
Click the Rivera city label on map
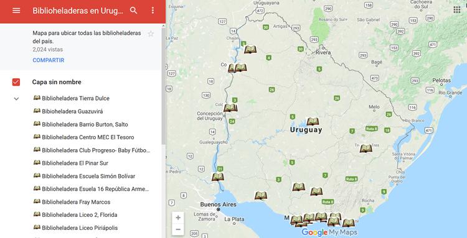324,53
